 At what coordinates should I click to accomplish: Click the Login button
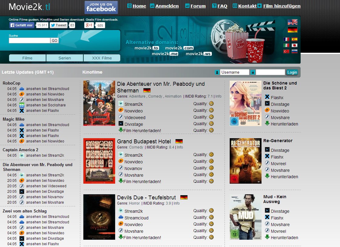pos(292,72)
